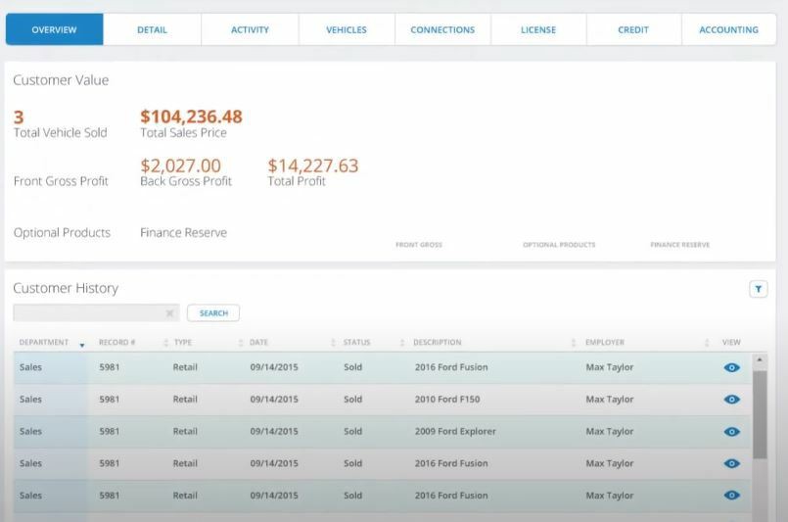View the 2010 Ford F150 record

pyautogui.click(x=732, y=400)
